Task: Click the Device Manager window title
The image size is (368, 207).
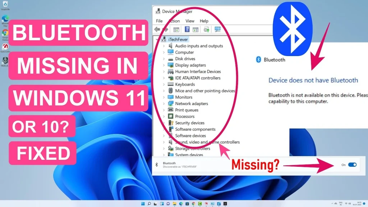Action: tap(177, 11)
